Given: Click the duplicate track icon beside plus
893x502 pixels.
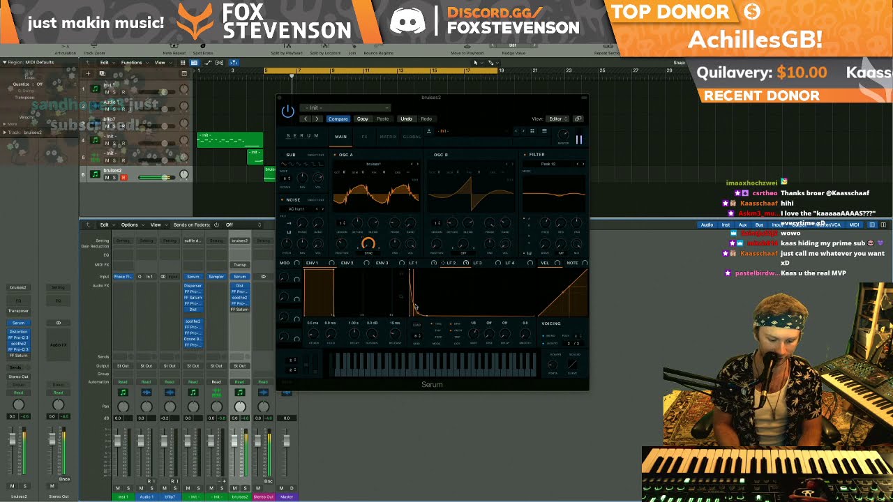Looking at the screenshot, I should [x=102, y=73].
